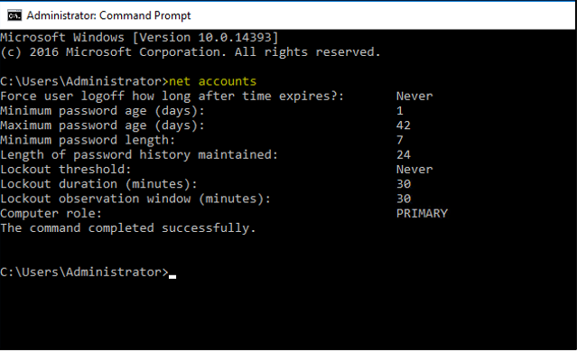Click the minimum password length value 7
Viewport: 577px width, 352px height.
point(400,141)
